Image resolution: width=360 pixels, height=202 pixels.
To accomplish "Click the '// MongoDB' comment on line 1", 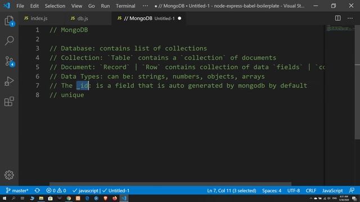I will (x=69, y=30).
